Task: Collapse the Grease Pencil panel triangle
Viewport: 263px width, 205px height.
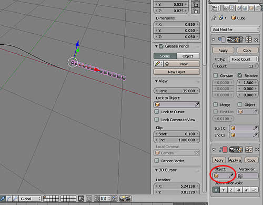Action: coord(156,46)
